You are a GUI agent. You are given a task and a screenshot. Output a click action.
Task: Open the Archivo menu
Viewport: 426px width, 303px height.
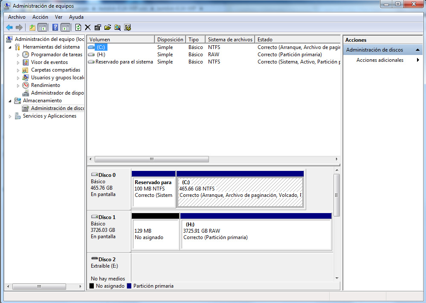17,17
